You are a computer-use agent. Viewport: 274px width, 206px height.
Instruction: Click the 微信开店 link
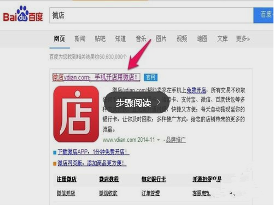[x=66, y=193]
